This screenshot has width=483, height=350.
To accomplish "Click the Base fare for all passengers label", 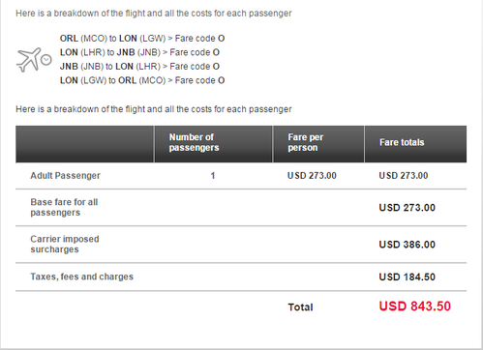I will click(x=64, y=207).
